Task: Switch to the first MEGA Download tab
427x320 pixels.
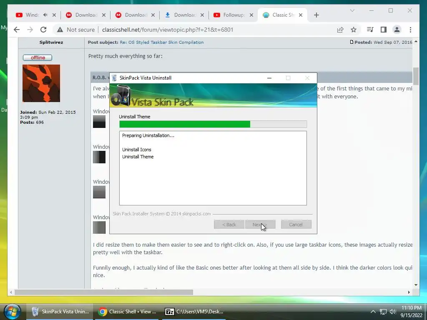Action: pyautogui.click(x=86, y=15)
